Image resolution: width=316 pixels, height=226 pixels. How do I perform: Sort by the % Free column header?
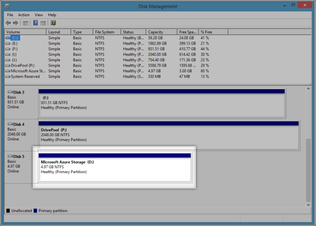[x=213, y=32]
